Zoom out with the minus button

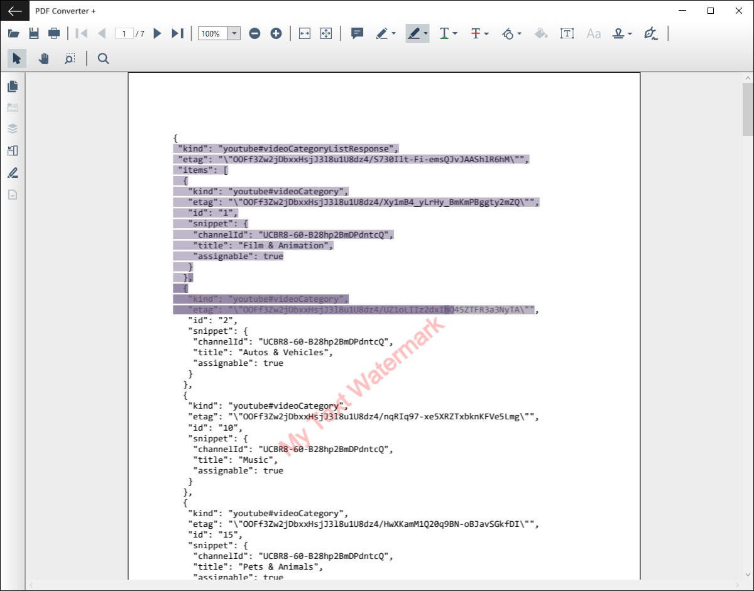point(254,33)
